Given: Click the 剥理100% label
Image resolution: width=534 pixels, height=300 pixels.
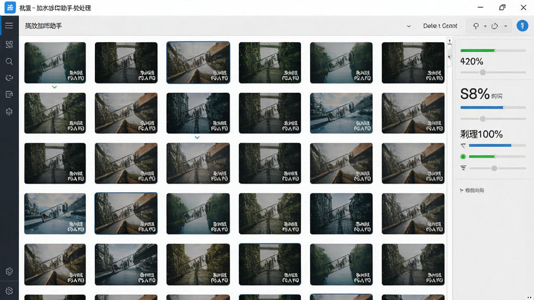Looking at the screenshot, I should coord(481,134).
